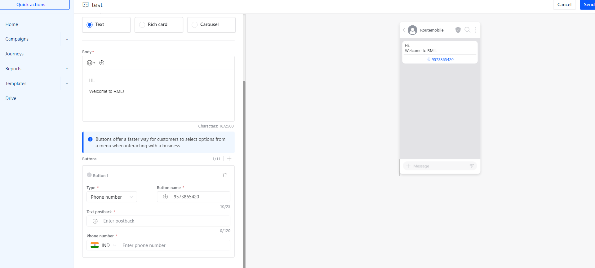Click info icon in buttons notice
The image size is (595, 268).
pos(90,139)
